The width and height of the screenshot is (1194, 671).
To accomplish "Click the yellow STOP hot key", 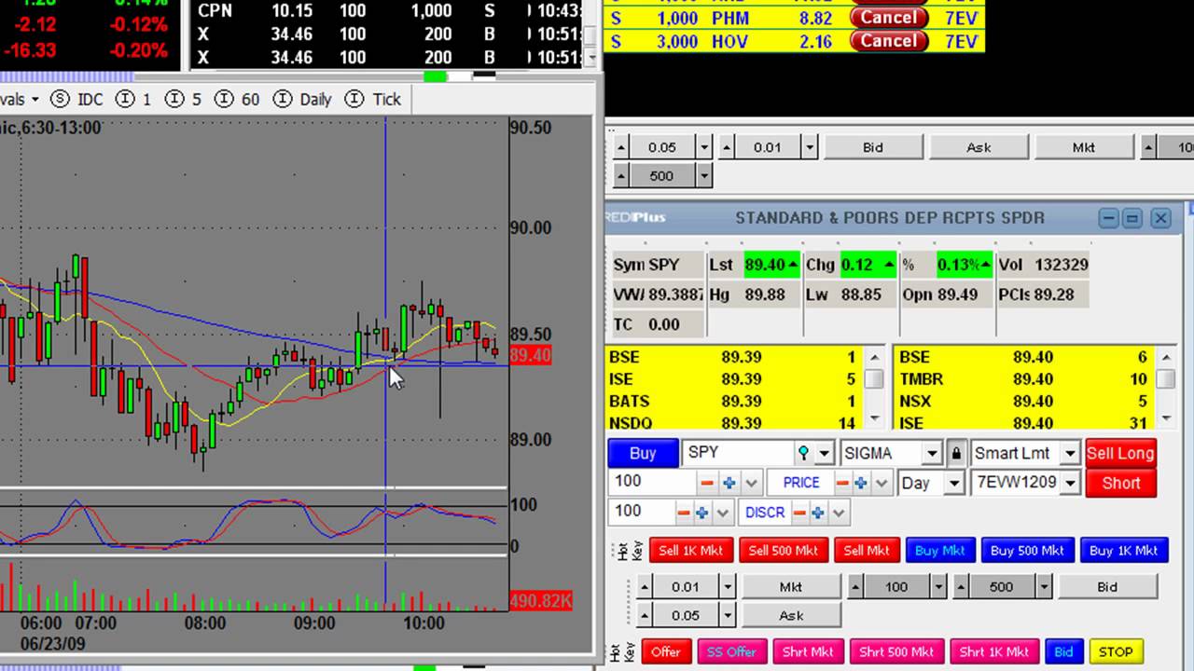I will tap(1116, 651).
